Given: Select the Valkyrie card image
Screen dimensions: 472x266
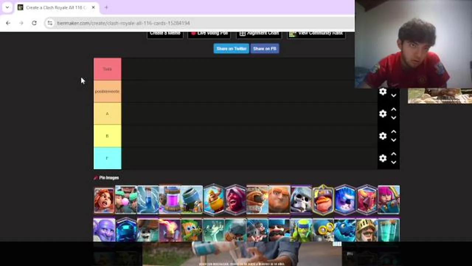Looking at the screenshot, I should point(104,200).
